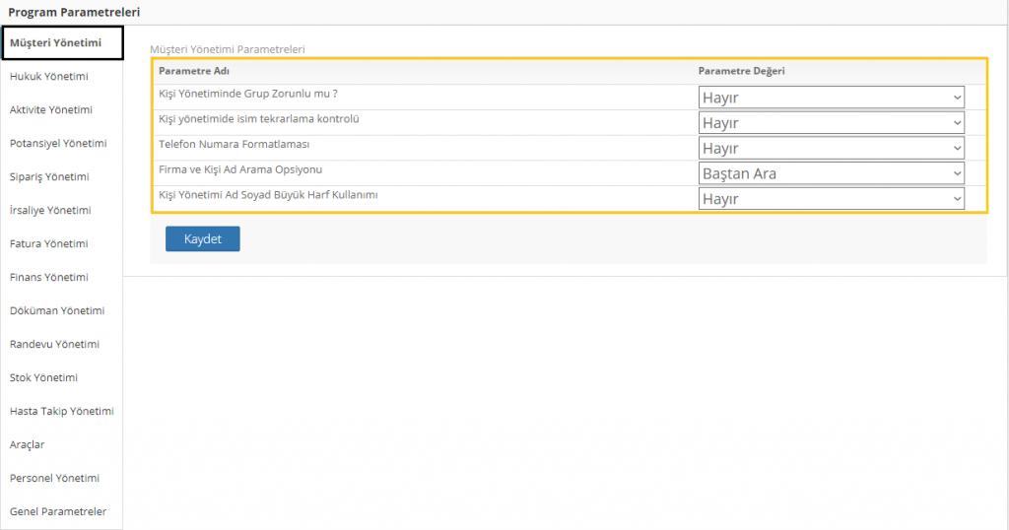
Task: Switch to the Genel Parametreler tab
Action: 58,511
